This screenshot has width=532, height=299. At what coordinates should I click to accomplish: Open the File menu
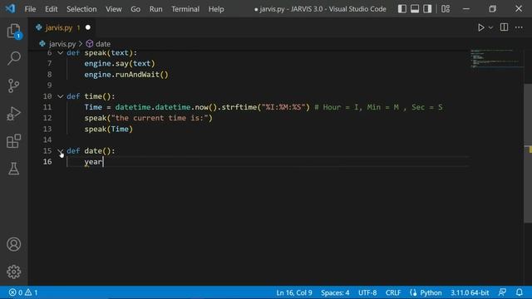(x=30, y=9)
